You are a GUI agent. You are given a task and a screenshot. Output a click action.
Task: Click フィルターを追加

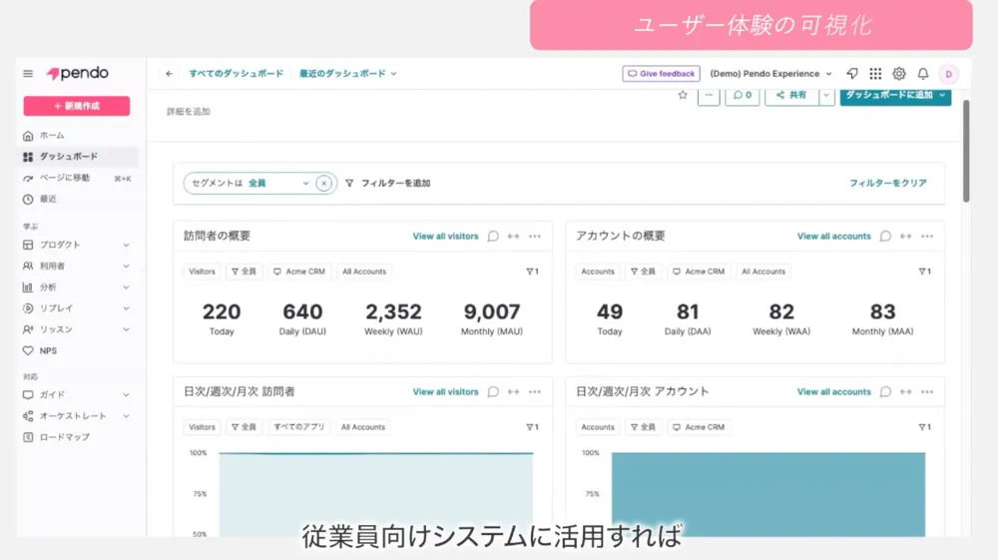click(388, 184)
